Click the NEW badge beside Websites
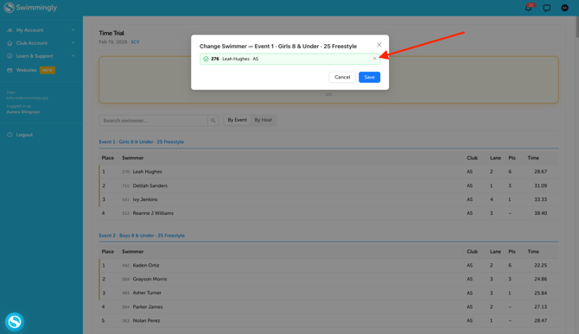The image size is (579, 334). 48,70
